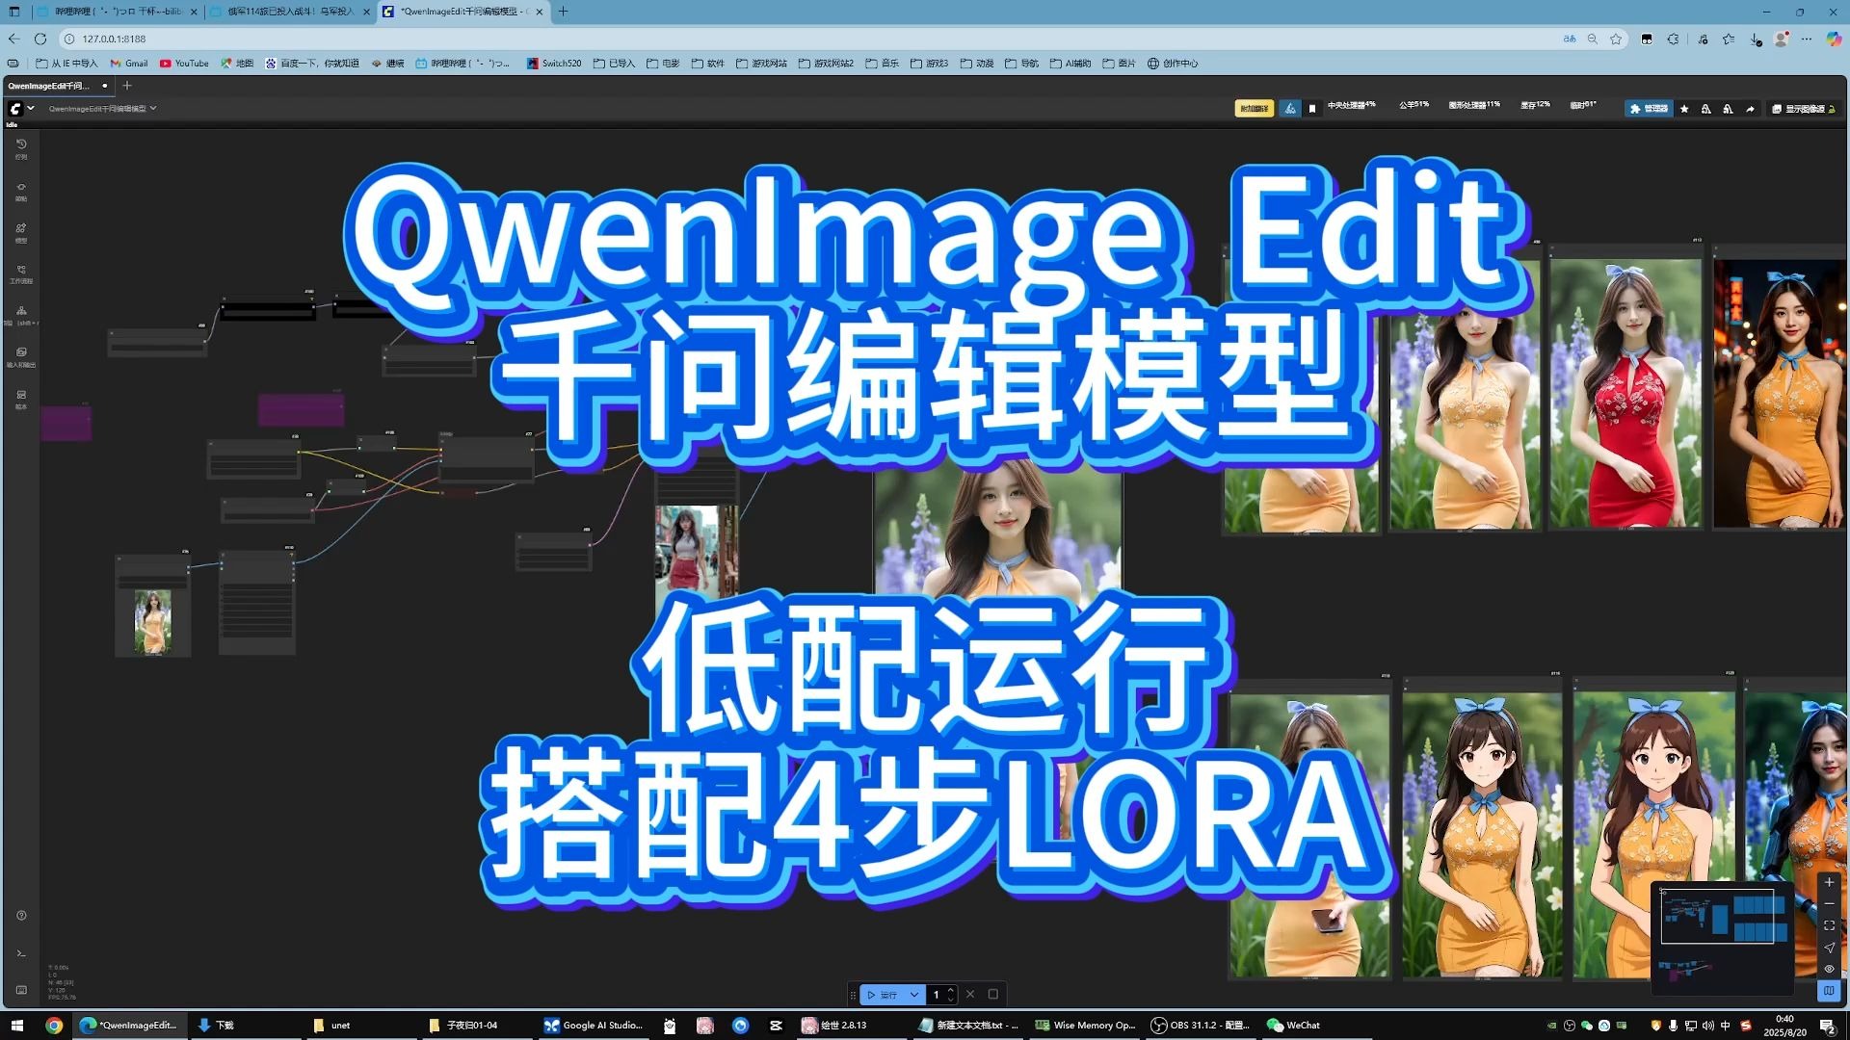Click the volume icon in system tray
Viewport: 1850px width, 1040px height.
(x=1708, y=1026)
